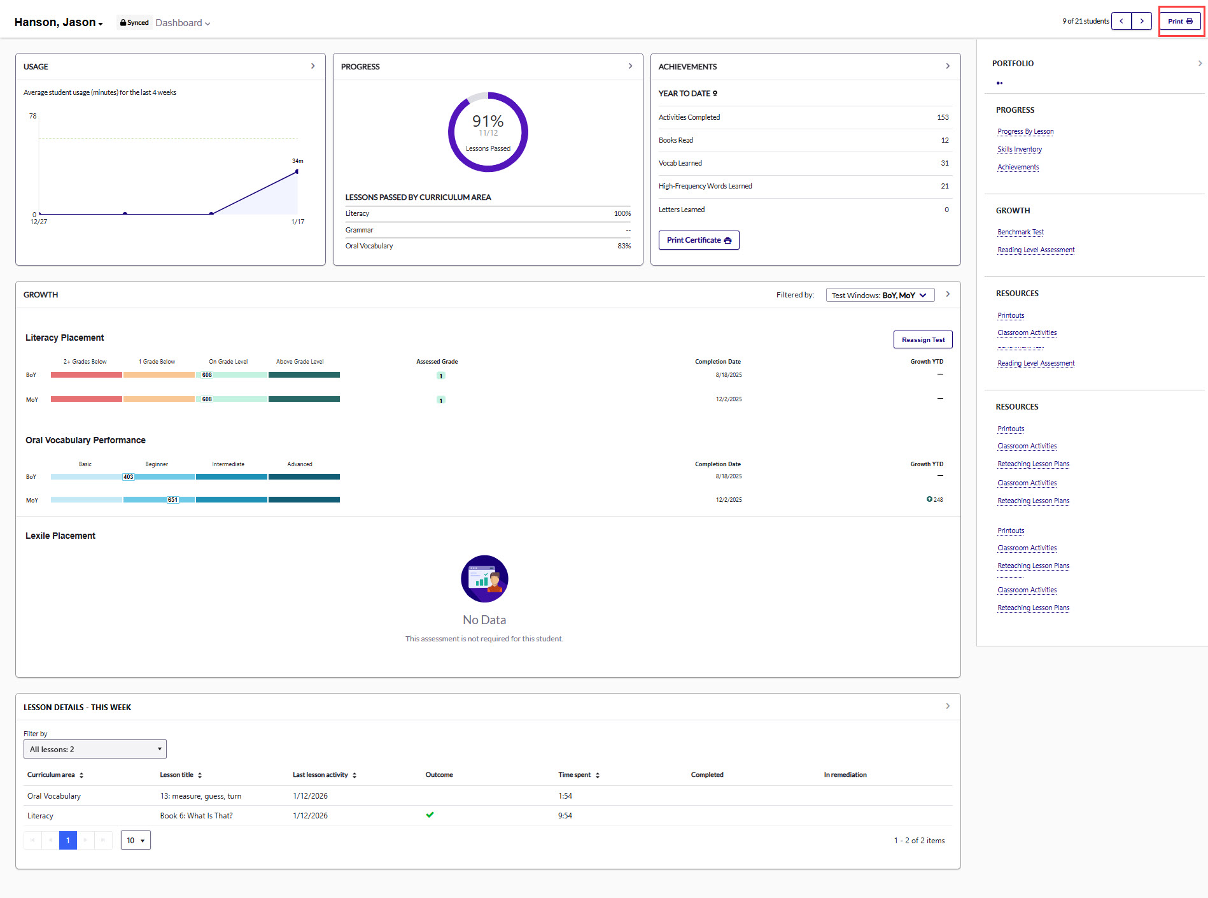Open the Test Windows BoY MoY dropdown
This screenshot has width=1208, height=898.
point(880,294)
